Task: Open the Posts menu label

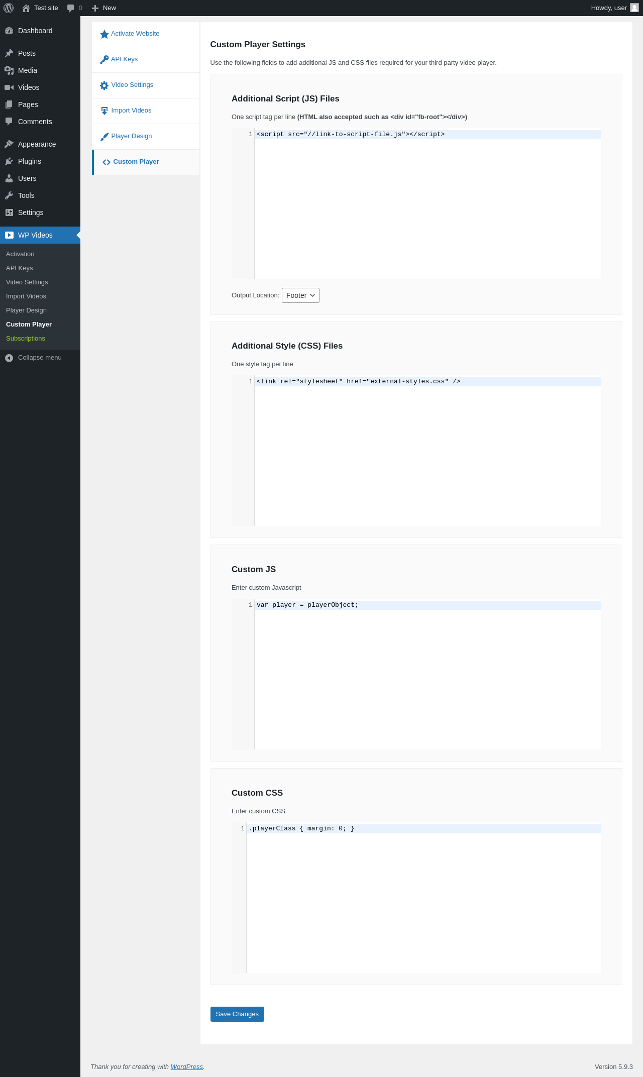Action: [x=27, y=53]
